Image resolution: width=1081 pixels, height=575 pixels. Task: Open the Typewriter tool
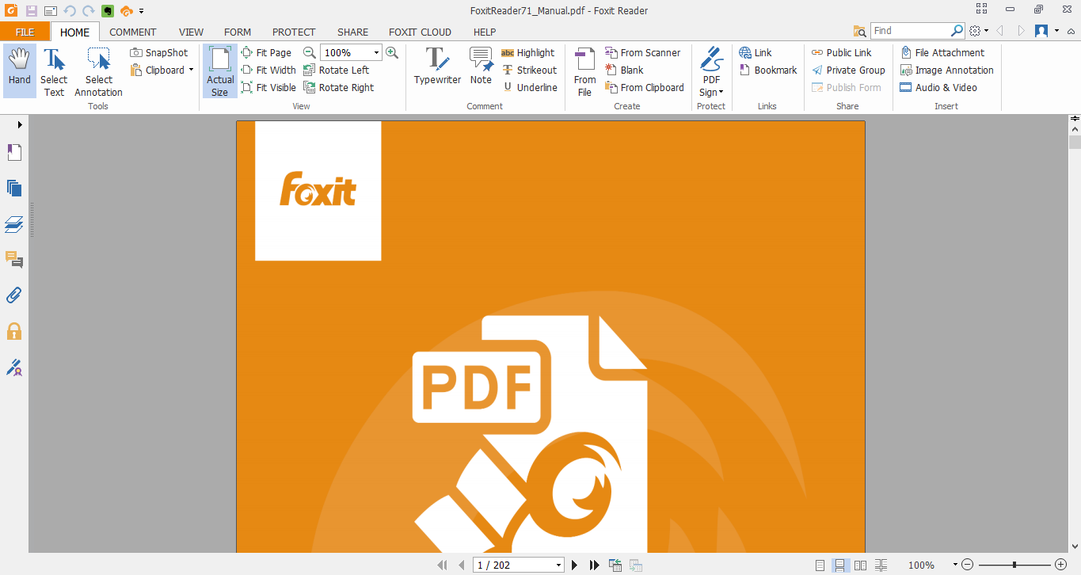pos(436,67)
